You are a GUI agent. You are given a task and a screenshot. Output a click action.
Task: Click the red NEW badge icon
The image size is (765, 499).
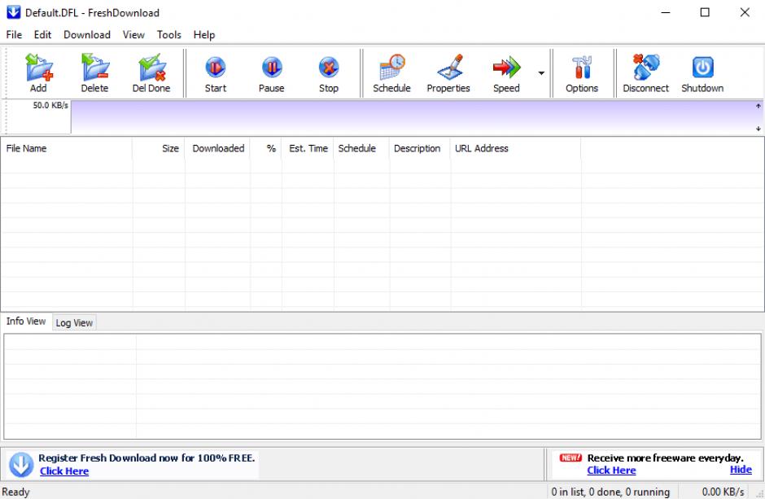tap(570, 457)
